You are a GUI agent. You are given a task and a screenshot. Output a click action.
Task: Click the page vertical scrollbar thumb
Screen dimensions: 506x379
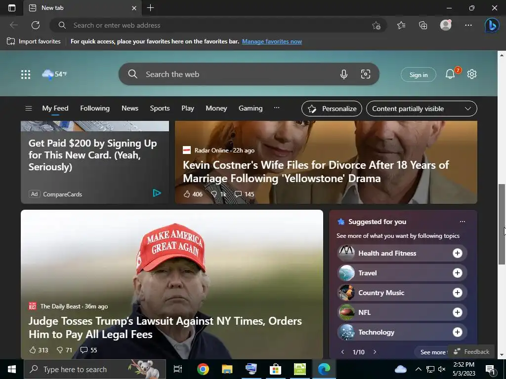point(502,224)
